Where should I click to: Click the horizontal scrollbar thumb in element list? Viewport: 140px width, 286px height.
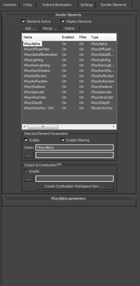pyautogui.click(x=43, y=127)
